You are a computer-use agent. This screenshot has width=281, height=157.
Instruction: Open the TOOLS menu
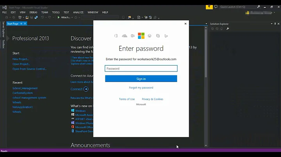coord(56,12)
